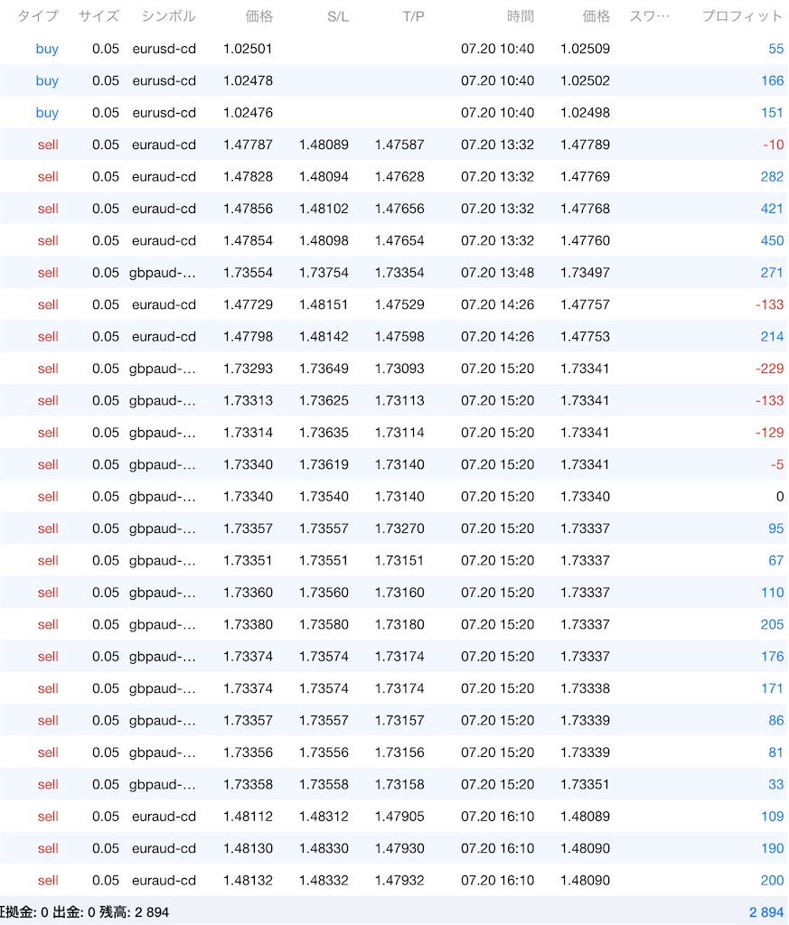Select the loss cell showing -129
The height and width of the screenshot is (925, 789).
pyautogui.click(x=769, y=433)
